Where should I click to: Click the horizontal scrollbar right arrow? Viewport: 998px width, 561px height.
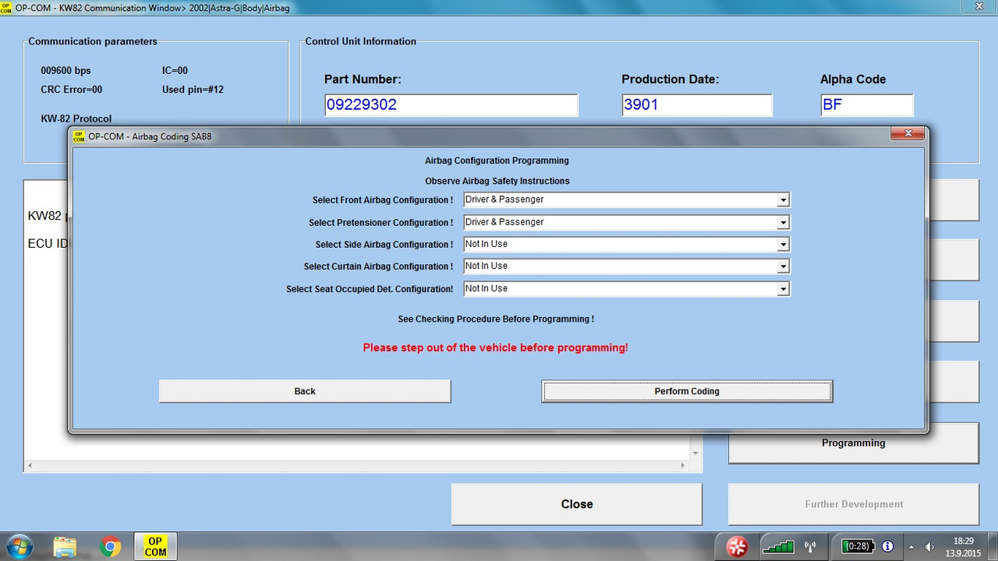click(683, 465)
